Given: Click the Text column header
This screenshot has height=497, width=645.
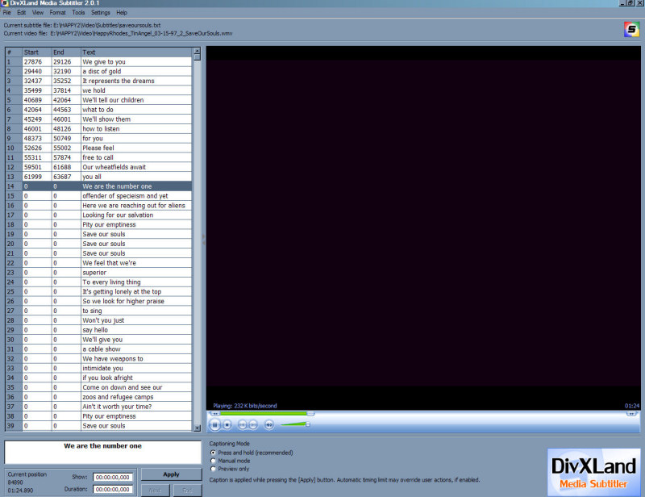Looking at the screenshot, I should (136, 52).
